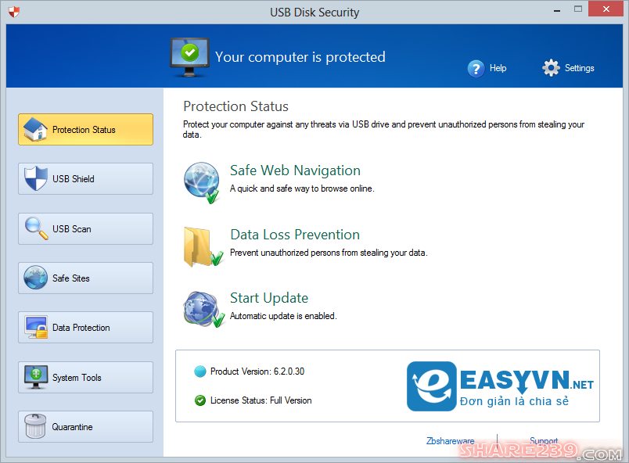Image resolution: width=629 pixels, height=463 pixels.
Task: Click the house icon beside Protection Status
Action: point(35,130)
